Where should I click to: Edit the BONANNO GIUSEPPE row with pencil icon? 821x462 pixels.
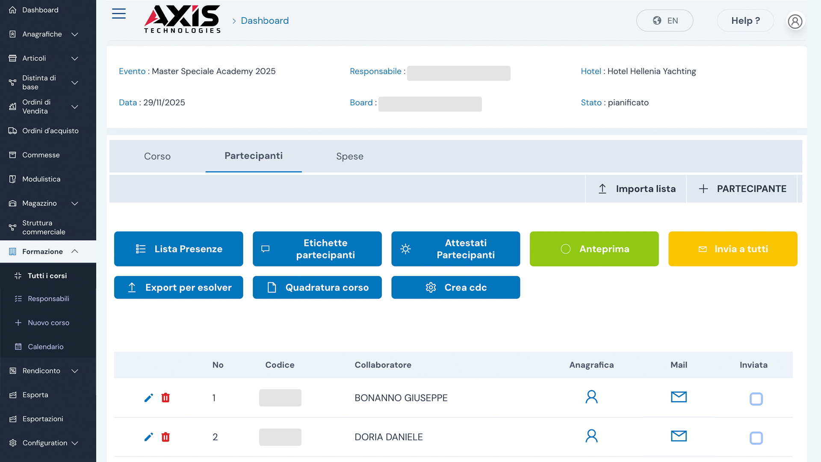pos(148,398)
